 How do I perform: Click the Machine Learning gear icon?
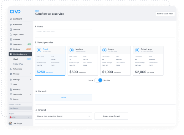point(11,54)
